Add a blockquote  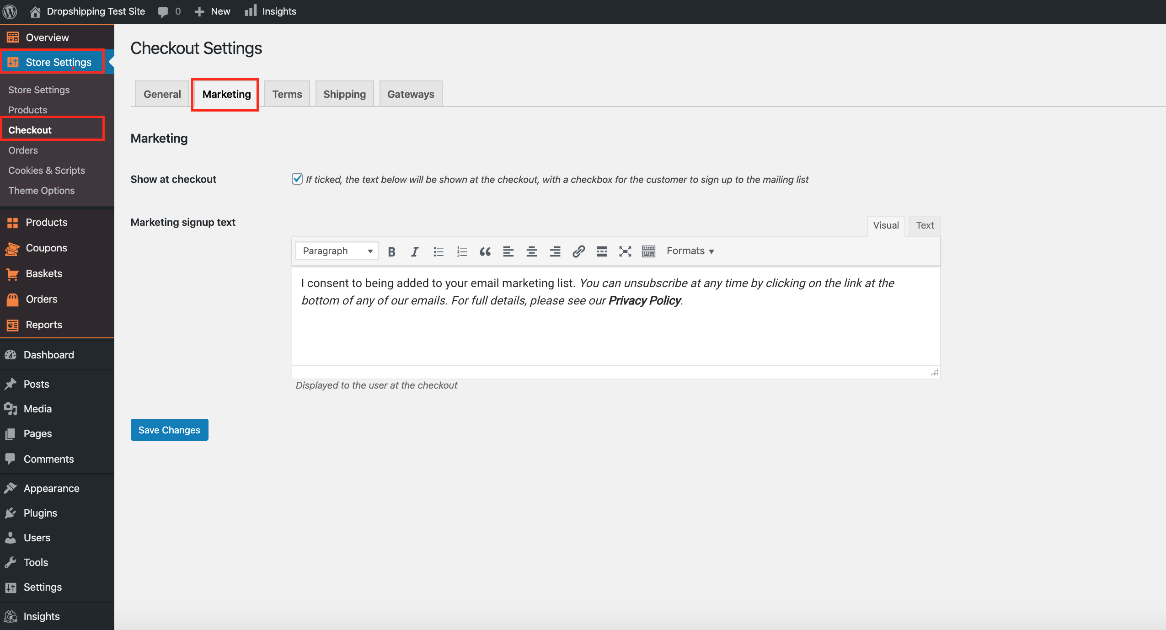click(x=485, y=251)
